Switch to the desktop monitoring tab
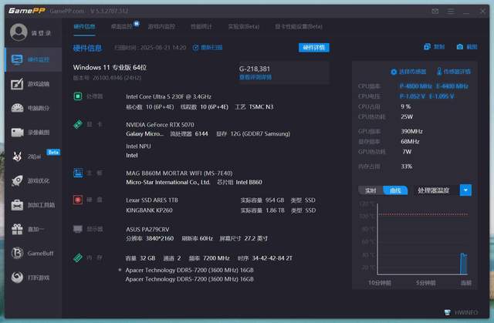This screenshot has height=323, width=494. (x=122, y=26)
